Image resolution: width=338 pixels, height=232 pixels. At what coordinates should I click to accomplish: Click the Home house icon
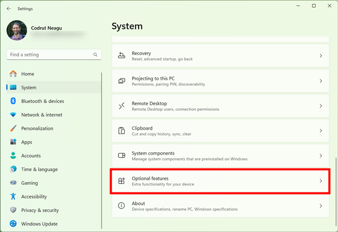tap(13, 74)
